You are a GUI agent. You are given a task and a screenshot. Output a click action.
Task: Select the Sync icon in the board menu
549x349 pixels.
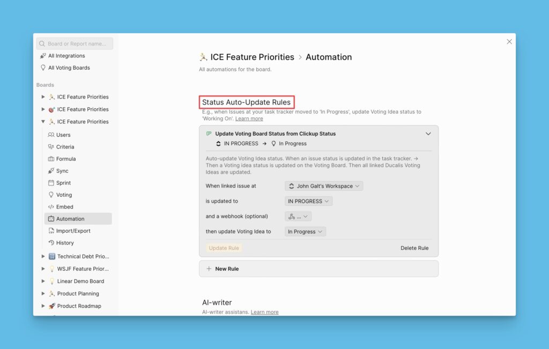52,170
